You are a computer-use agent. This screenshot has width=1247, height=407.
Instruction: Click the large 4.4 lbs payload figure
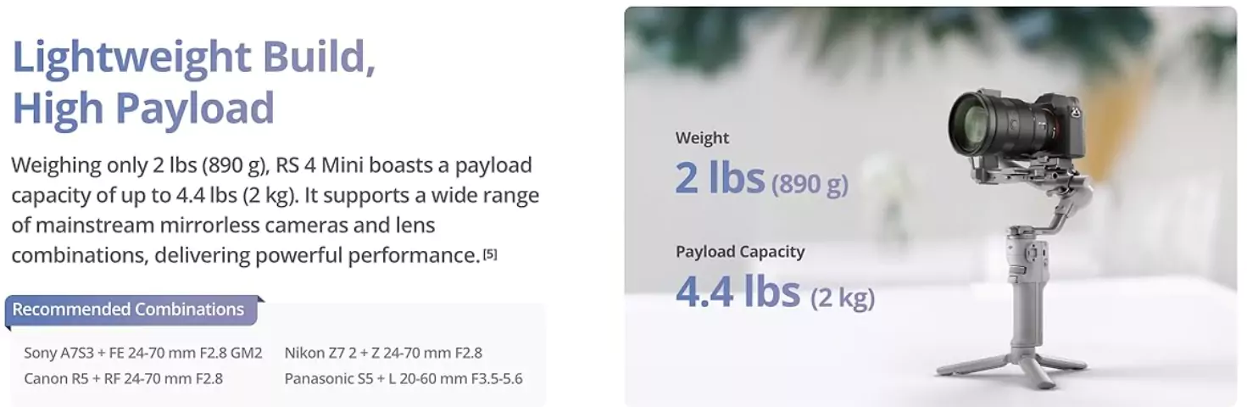(738, 292)
